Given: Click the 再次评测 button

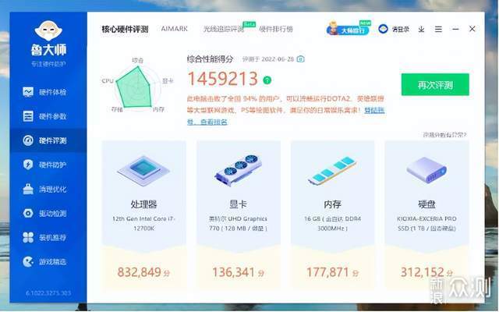Looking at the screenshot, I should coord(435,85).
